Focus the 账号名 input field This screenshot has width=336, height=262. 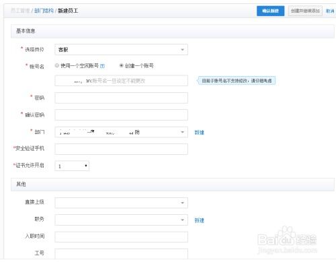pos(121,81)
